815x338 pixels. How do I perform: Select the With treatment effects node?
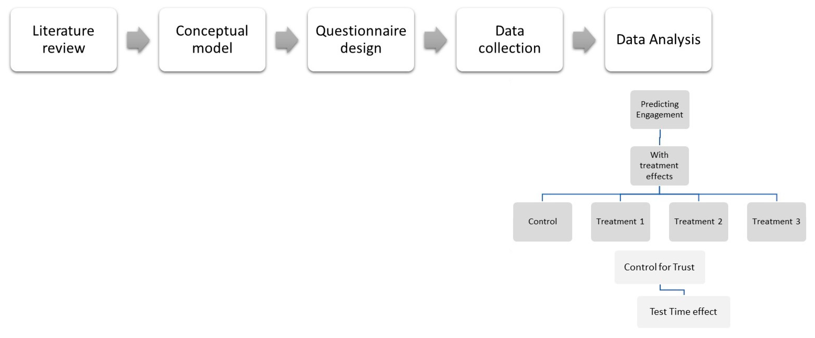coord(659,166)
